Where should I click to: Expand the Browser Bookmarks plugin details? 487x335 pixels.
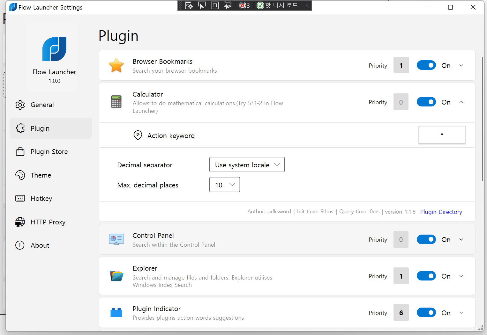(x=461, y=65)
